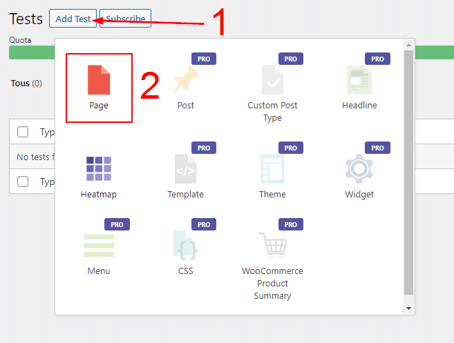Select the red Page test icon
Viewport: 454px width, 343px height.
99,80
